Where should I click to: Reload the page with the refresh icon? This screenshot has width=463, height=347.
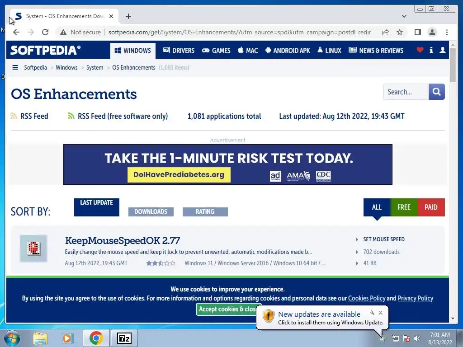(x=45, y=32)
